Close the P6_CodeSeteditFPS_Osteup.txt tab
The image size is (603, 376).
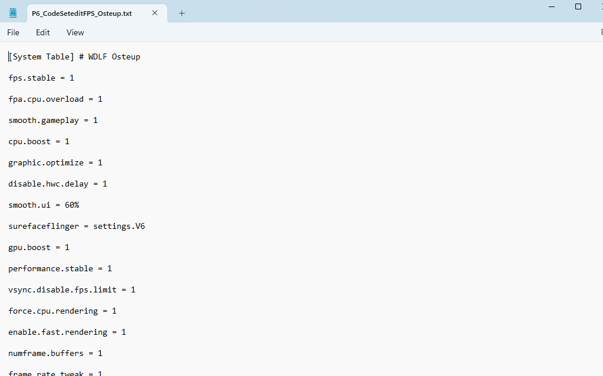155,13
